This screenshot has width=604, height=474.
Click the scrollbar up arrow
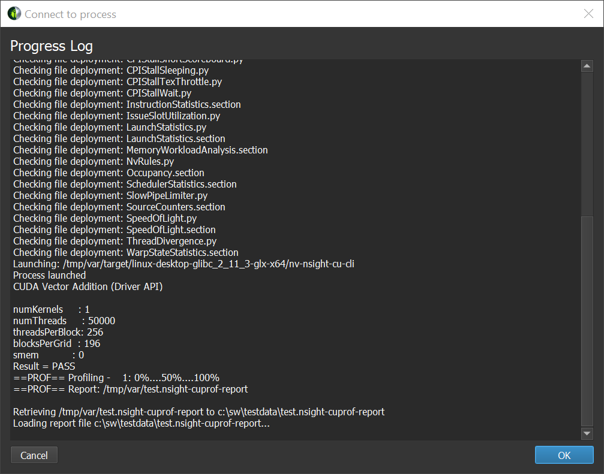tap(587, 66)
